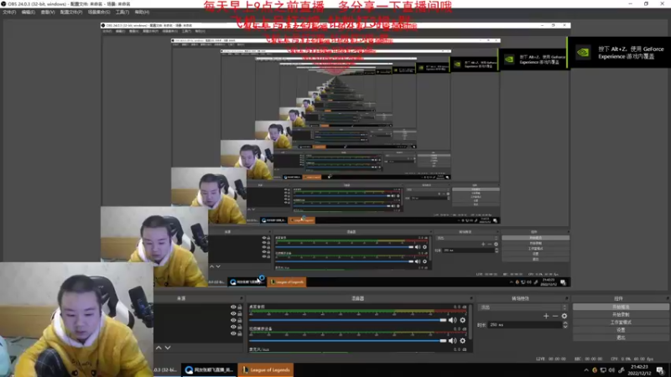This screenshot has height=377, width=671.
Task: Open the 工具(T) menu
Action: (x=122, y=12)
